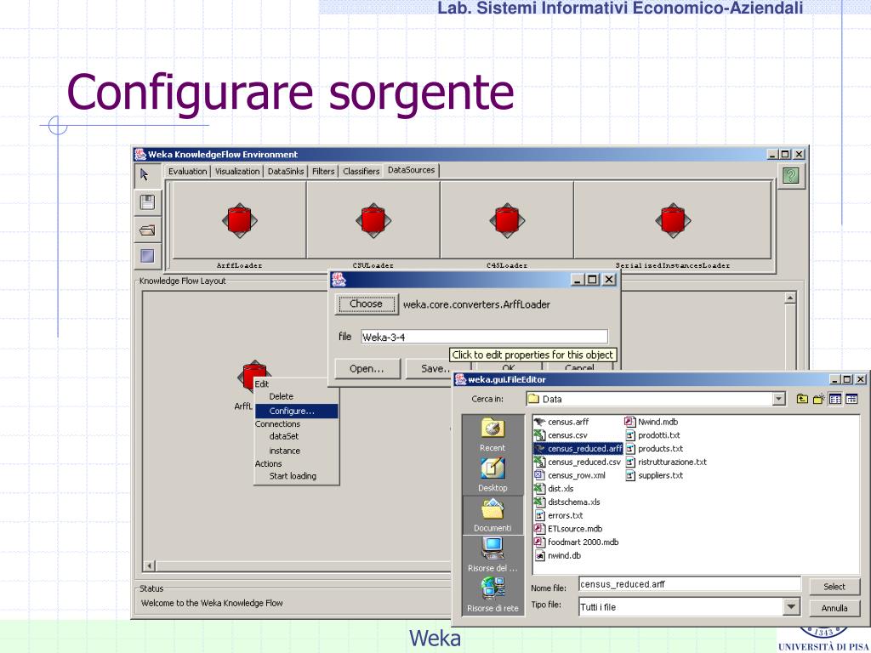Select census_reduced.csv file
This screenshot has width=871, height=653.
point(578,462)
